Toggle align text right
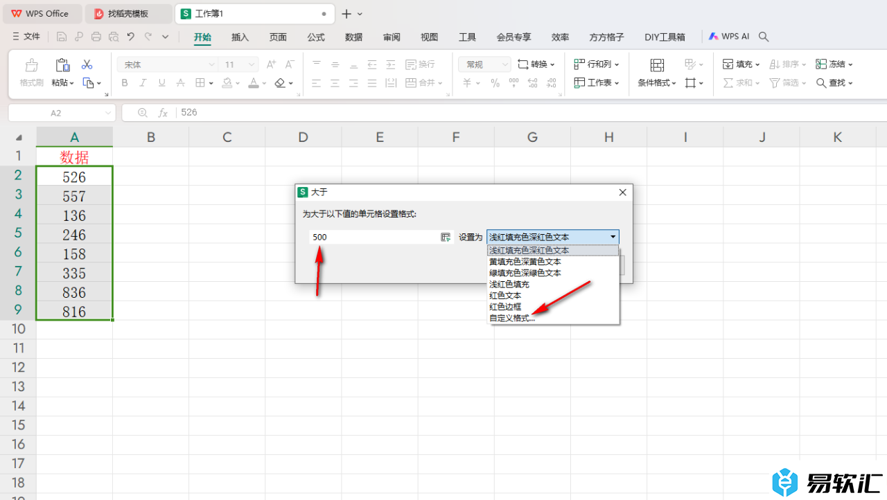This screenshot has height=500, width=887. (x=353, y=83)
